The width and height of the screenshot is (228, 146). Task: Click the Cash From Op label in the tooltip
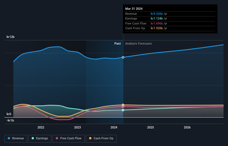(x=135, y=28)
